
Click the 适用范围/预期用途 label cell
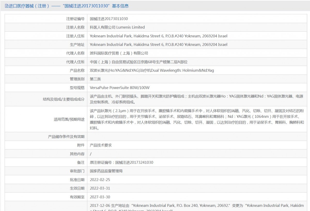(46, 119)
